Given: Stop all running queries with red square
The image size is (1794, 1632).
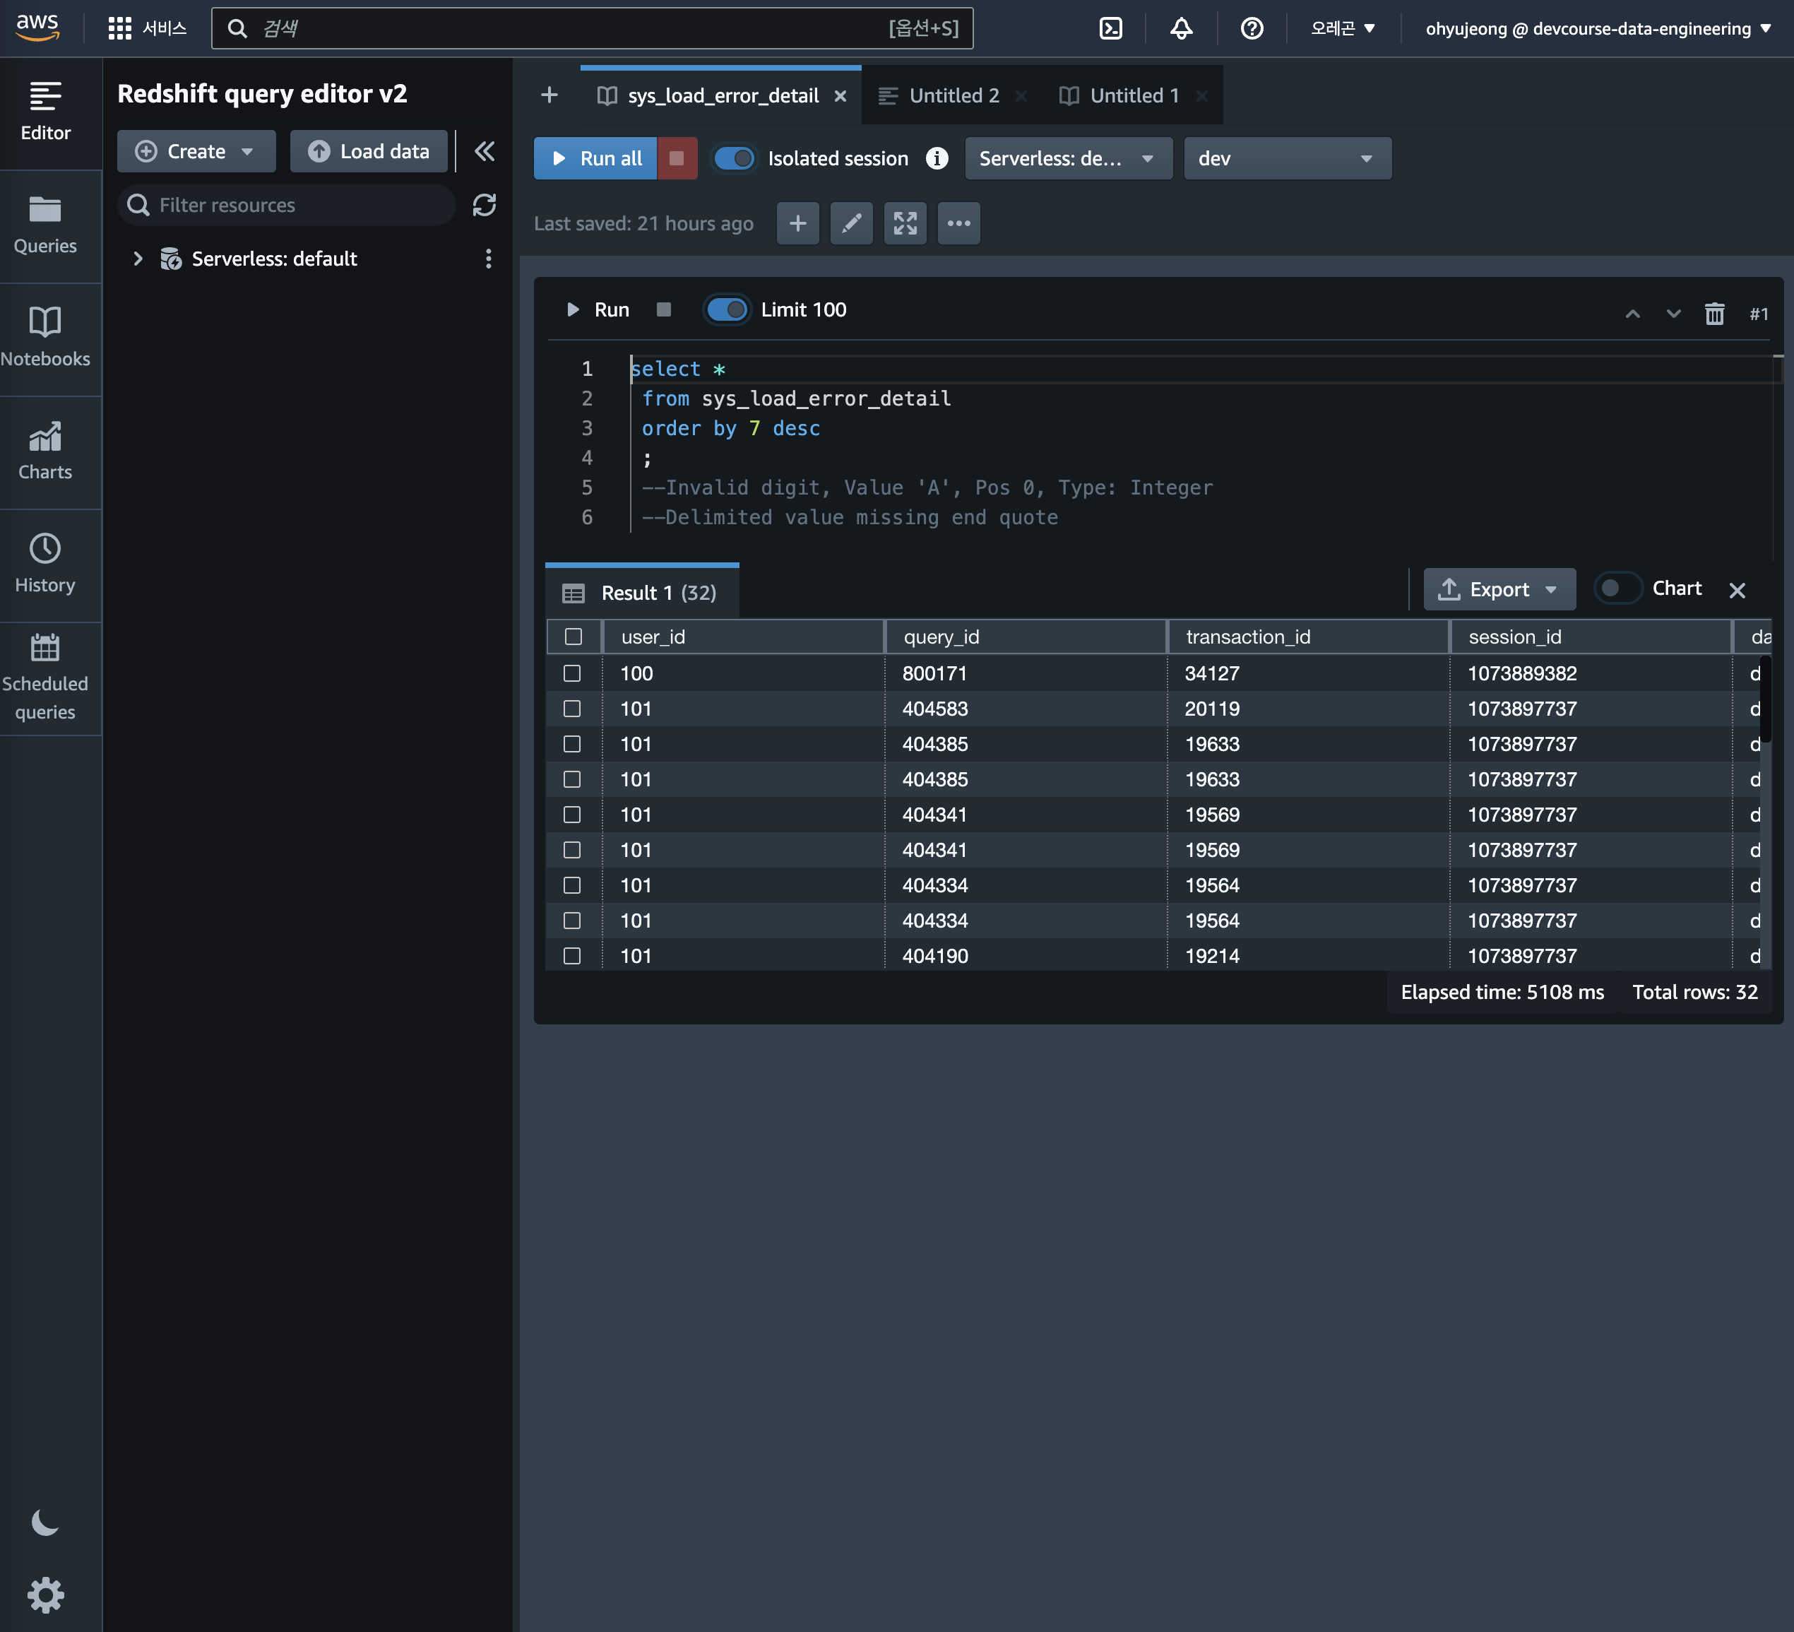Looking at the screenshot, I should [x=677, y=158].
